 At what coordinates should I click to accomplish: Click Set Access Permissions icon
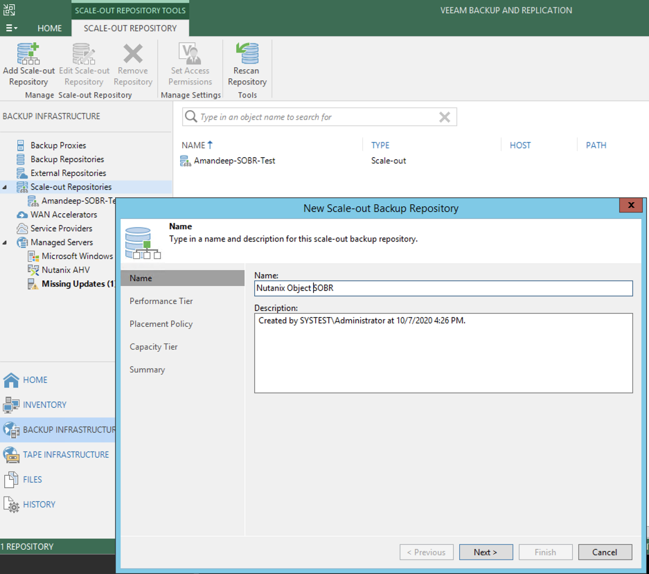190,54
